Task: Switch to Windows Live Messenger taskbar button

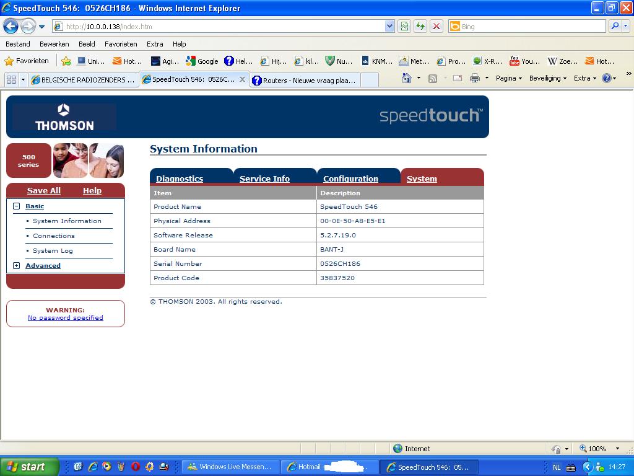Action: point(230,467)
